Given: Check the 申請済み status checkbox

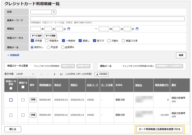Looking at the screenshot, I should click(x=47, y=41).
